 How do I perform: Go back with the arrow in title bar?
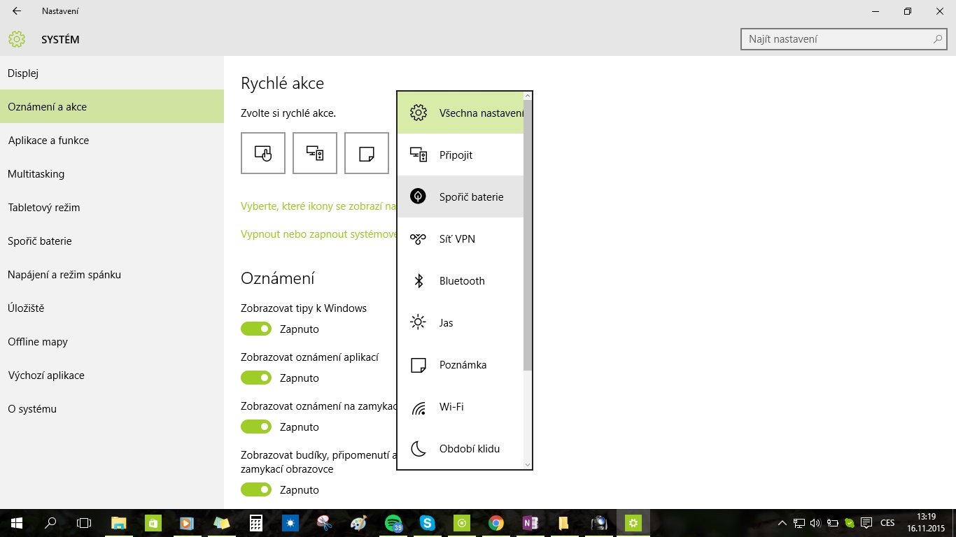coord(17,11)
